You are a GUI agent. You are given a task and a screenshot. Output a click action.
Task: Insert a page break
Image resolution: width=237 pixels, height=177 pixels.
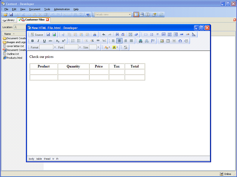click(186, 41)
